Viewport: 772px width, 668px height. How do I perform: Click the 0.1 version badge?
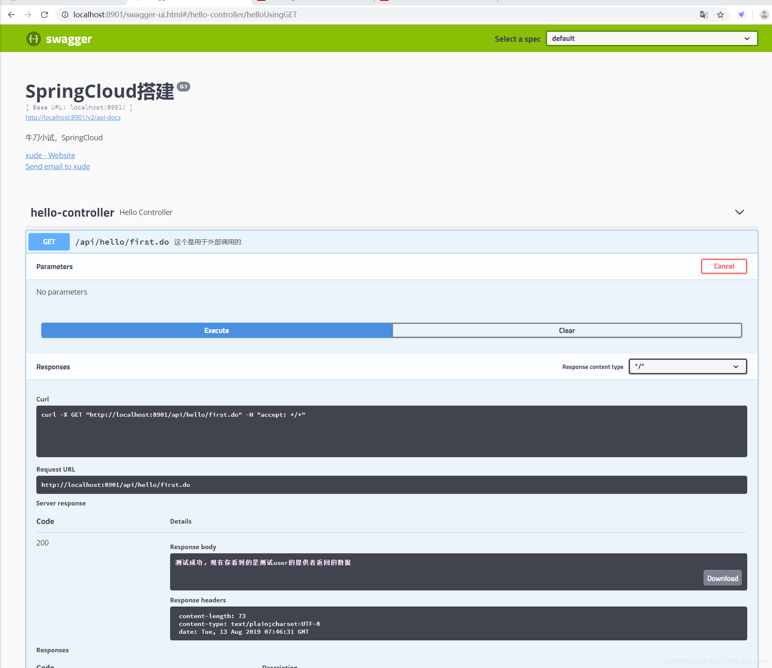pyautogui.click(x=184, y=87)
